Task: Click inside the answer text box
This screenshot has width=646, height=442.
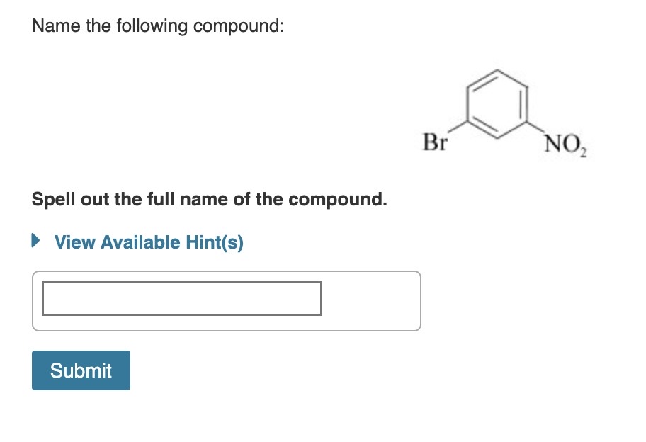Action: 181,298
